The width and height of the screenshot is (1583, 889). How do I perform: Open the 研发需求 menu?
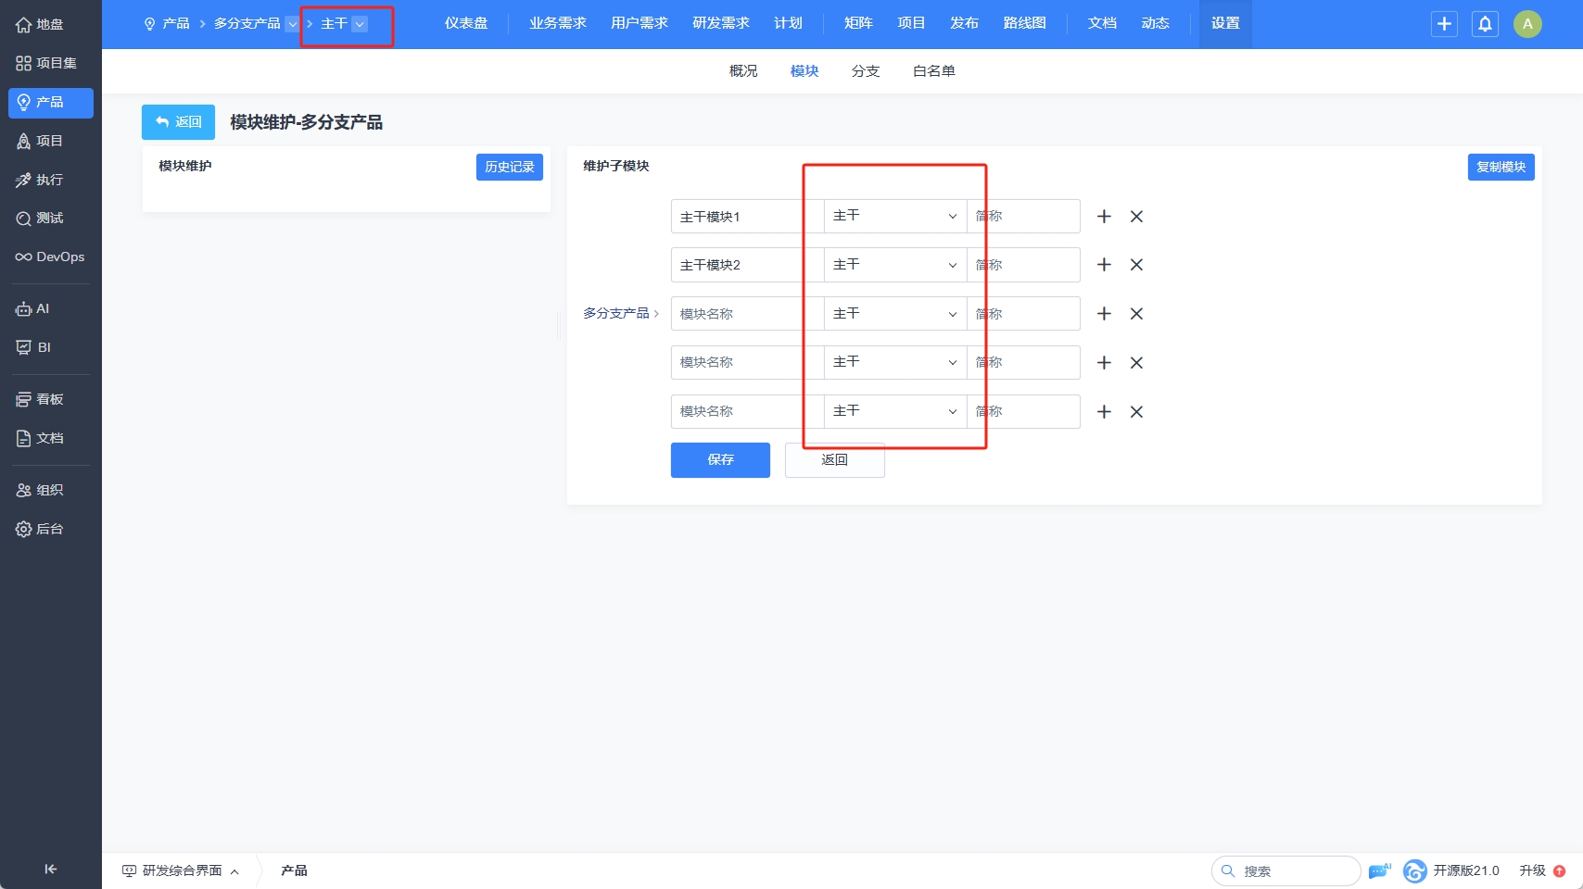pos(720,23)
